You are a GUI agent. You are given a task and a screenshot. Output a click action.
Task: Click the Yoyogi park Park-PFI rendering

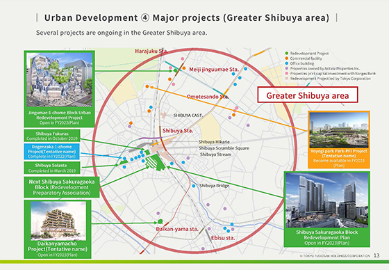[339, 130]
